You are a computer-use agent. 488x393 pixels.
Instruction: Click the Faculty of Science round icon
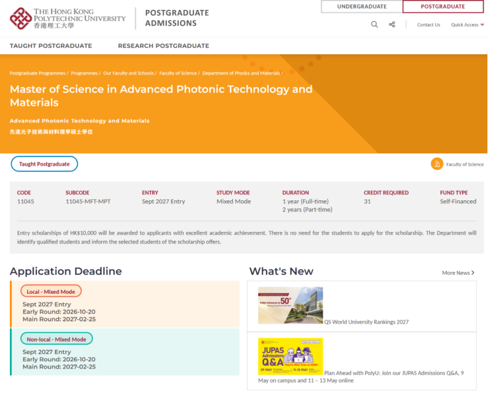pyautogui.click(x=437, y=164)
